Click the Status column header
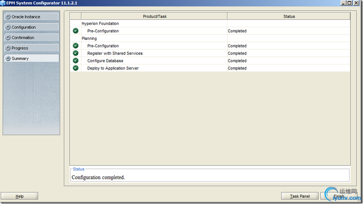The width and height of the screenshot is (363, 204). coord(289,16)
